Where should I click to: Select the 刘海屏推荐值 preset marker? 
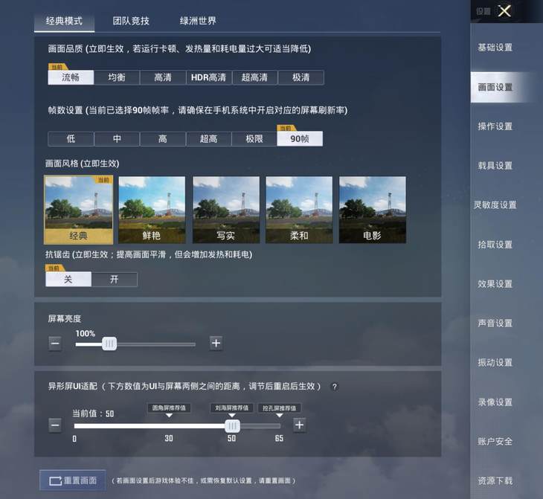coord(231,408)
